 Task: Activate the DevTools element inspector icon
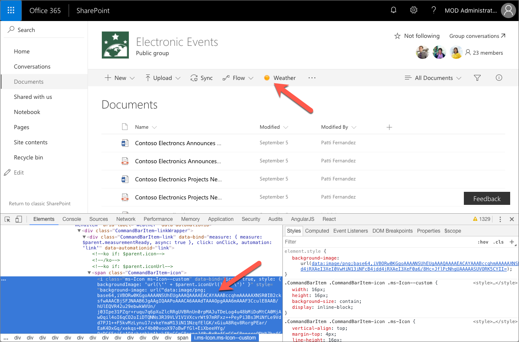[7, 219]
